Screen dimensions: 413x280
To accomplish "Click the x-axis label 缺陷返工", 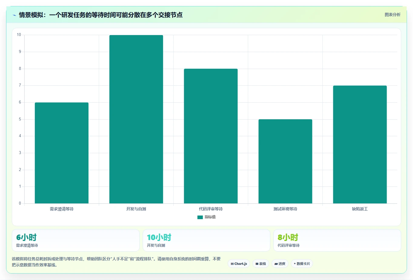I will [360, 209].
